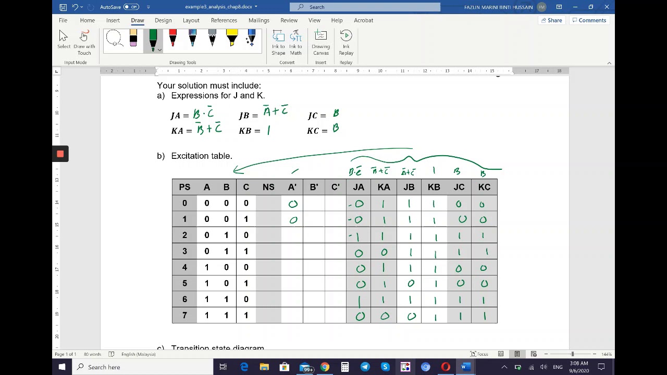Change language English (Malaysia)
Image resolution: width=667 pixels, height=375 pixels.
[x=138, y=354]
